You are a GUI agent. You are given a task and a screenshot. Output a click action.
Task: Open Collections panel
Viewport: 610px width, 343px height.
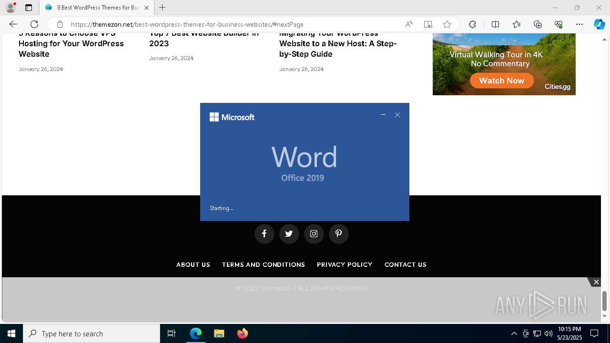pyautogui.click(x=538, y=24)
